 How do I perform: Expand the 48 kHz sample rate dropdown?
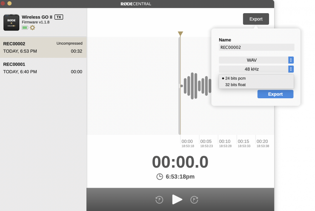[256, 69]
